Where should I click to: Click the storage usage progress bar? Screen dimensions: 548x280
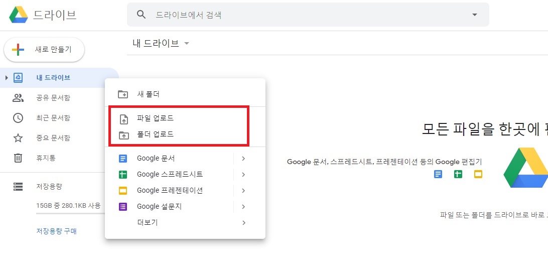(x=71, y=213)
